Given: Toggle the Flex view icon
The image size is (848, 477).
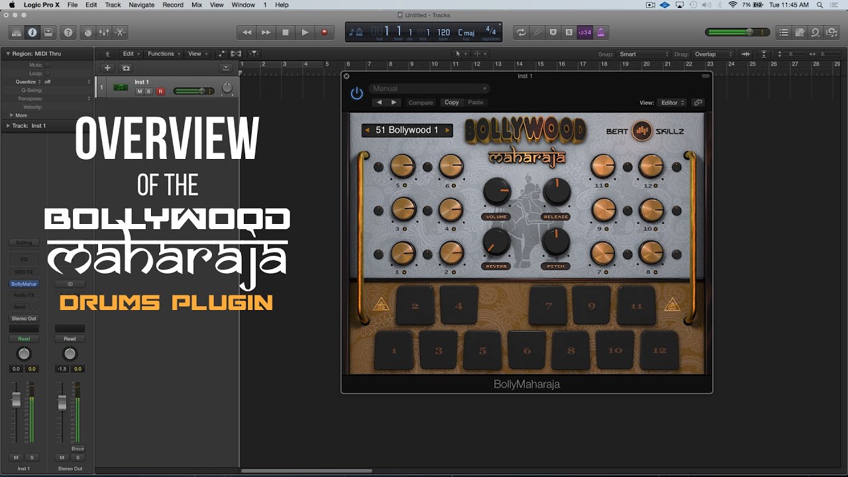Looking at the screenshot, I should click(235, 54).
